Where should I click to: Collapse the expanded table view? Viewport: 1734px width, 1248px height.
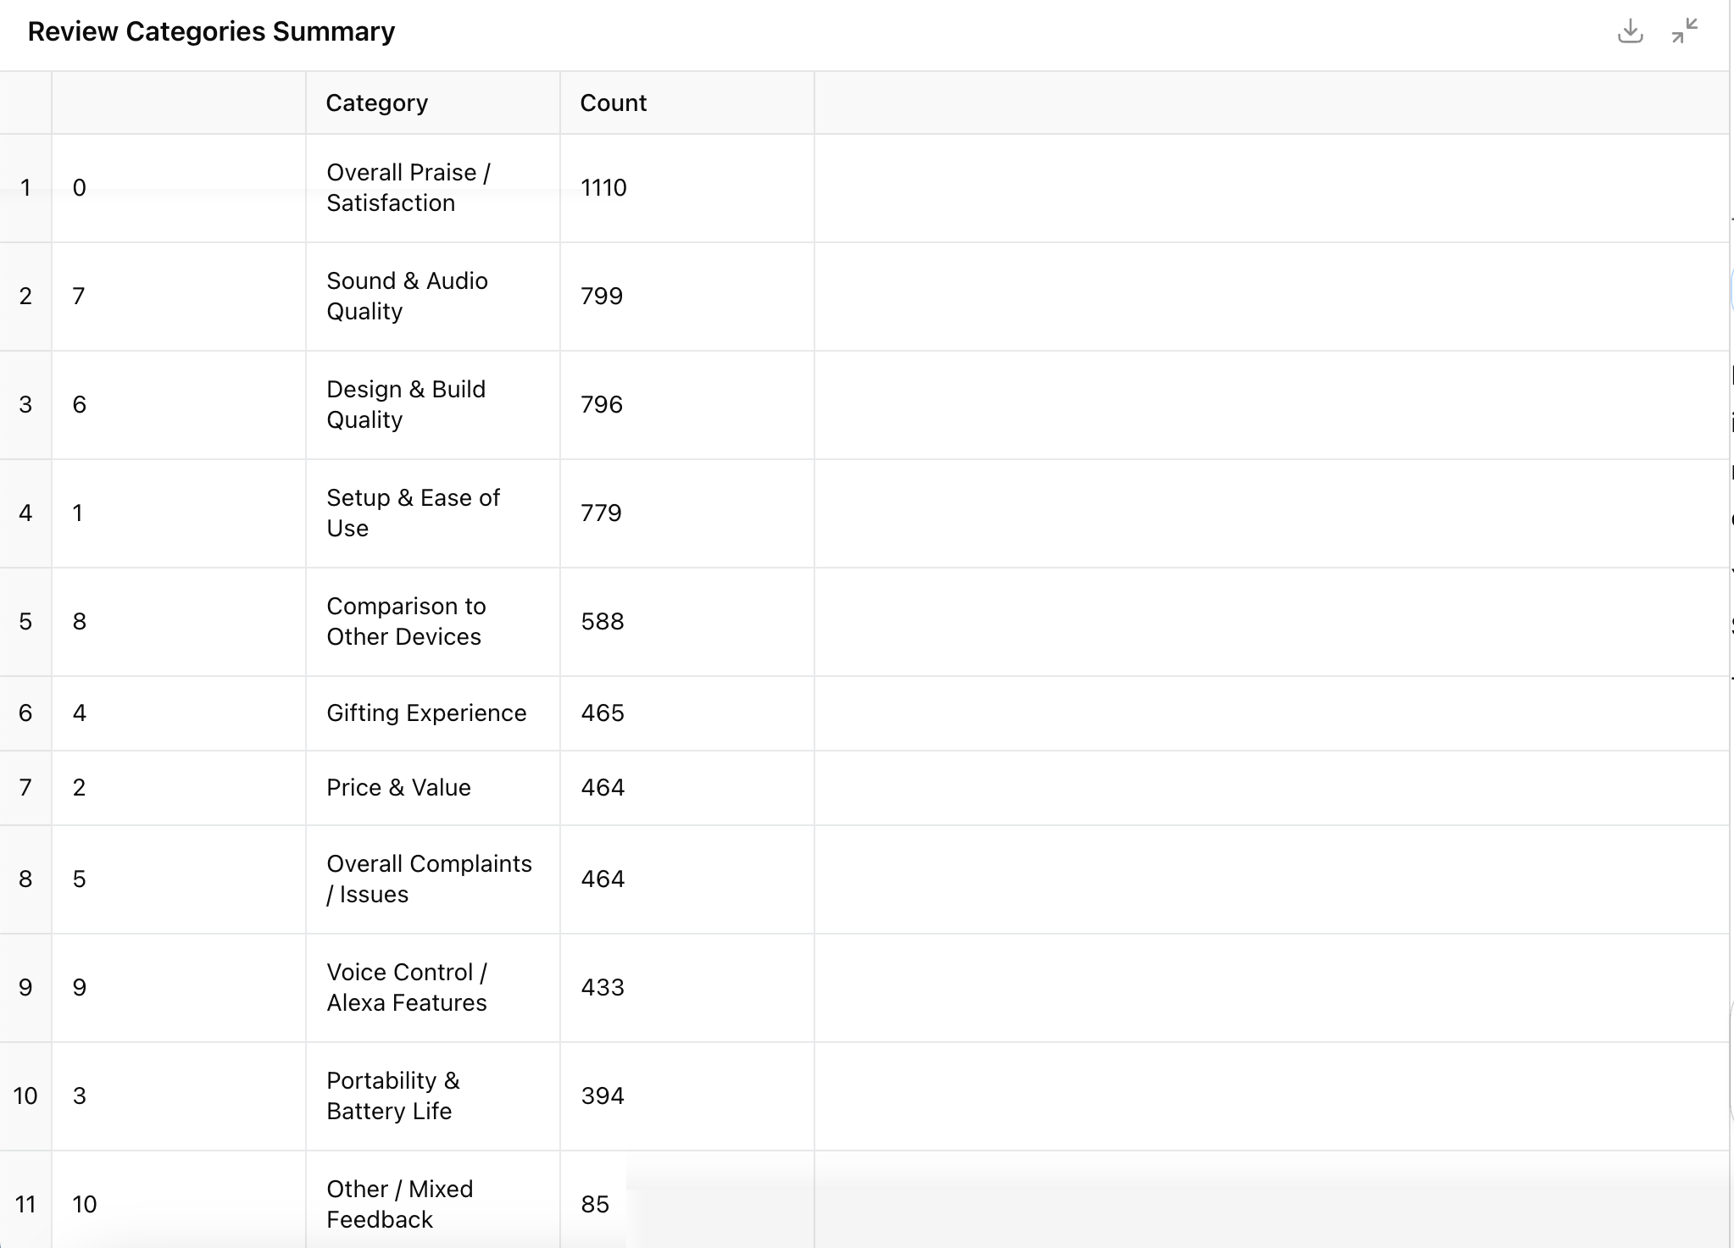pos(1684,31)
